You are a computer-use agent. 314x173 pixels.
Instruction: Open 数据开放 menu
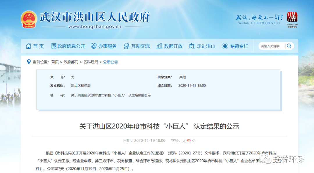pos(173,46)
